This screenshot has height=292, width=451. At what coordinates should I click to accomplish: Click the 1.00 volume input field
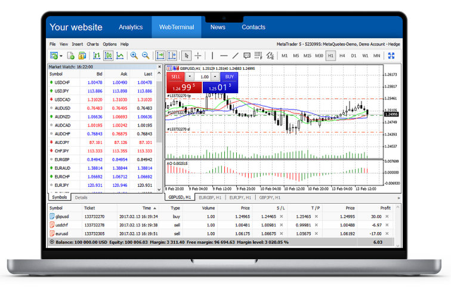tap(203, 77)
